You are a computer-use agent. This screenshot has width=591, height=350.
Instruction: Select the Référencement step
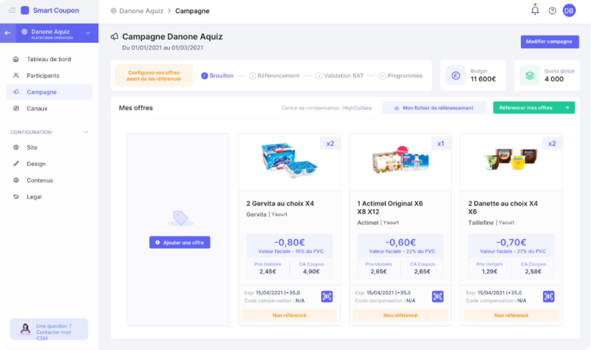tap(274, 75)
